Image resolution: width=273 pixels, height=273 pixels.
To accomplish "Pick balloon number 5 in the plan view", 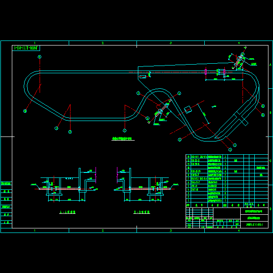I will (x=138, y=93).
